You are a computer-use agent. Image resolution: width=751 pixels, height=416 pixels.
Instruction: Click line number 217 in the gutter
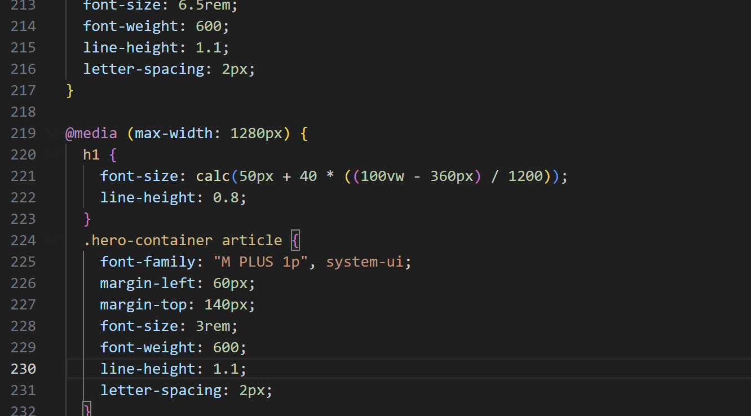tap(23, 90)
